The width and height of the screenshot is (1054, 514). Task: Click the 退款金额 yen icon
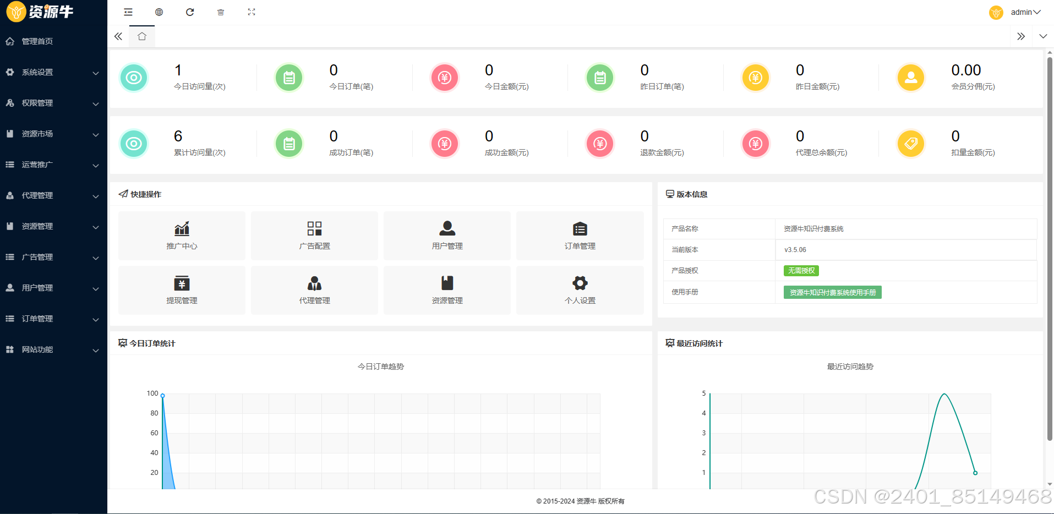tap(600, 144)
